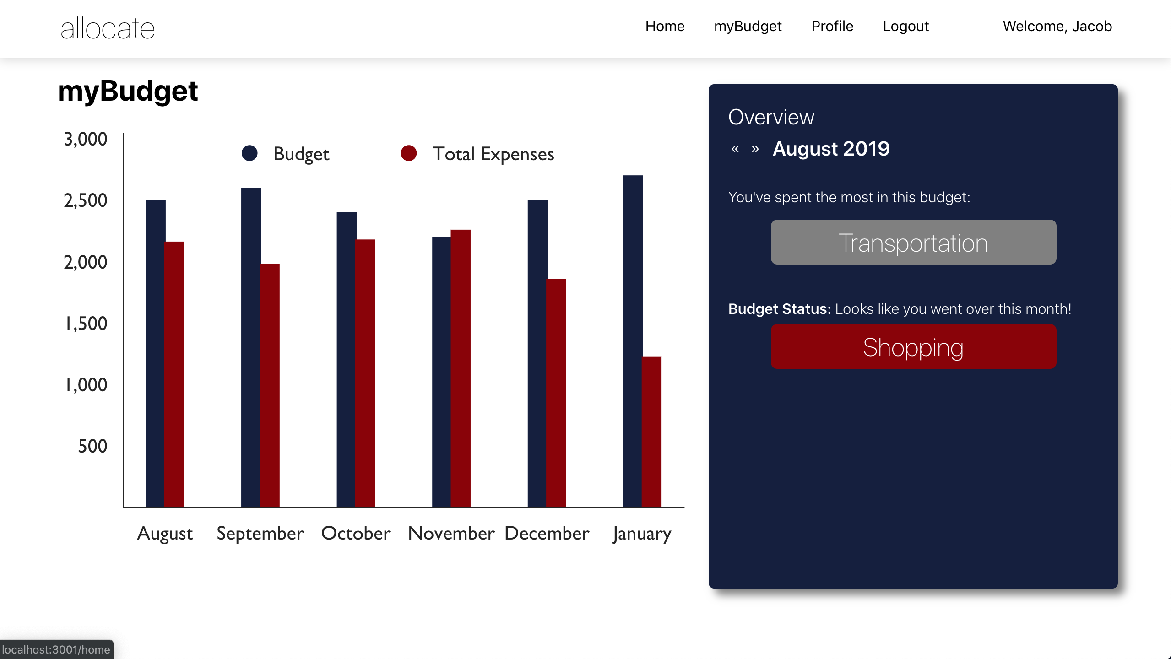The width and height of the screenshot is (1171, 659).
Task: Go to previous month with « arrow
Action: pyautogui.click(x=735, y=149)
